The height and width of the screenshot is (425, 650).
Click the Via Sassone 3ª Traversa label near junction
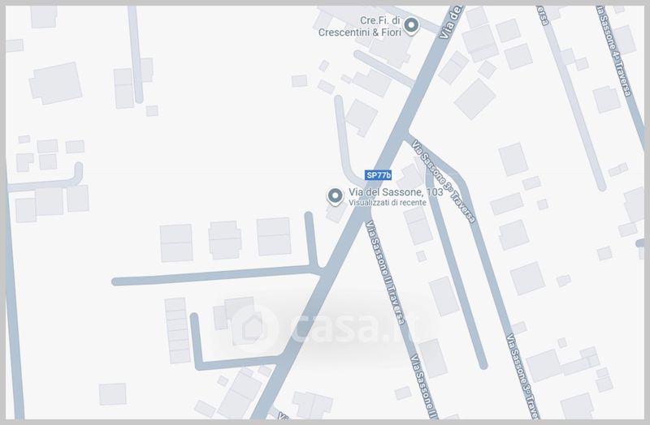coord(443,182)
